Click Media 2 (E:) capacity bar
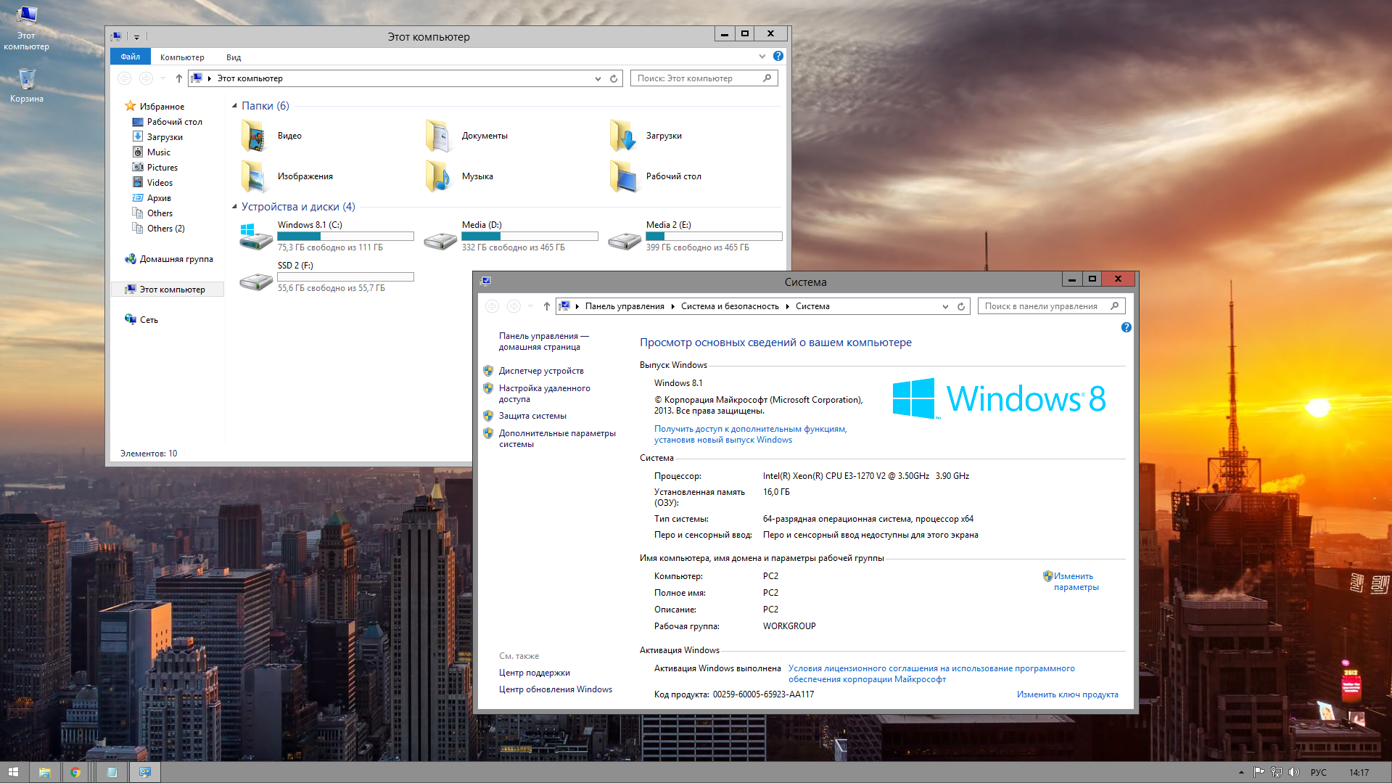This screenshot has width=1392, height=783. pos(714,236)
